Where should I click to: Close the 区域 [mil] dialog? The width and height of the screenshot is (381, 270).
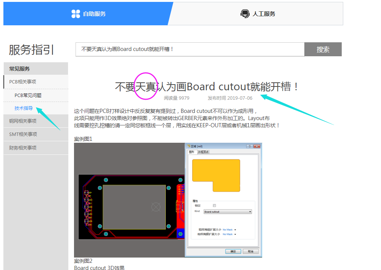257,146
